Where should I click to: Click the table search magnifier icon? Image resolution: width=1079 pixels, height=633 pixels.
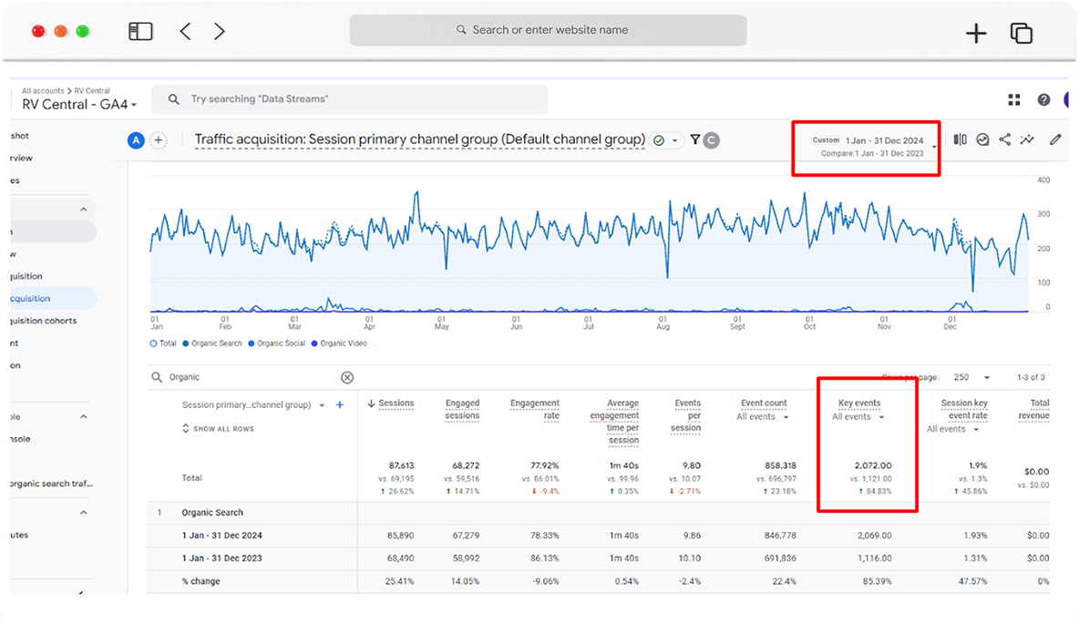[x=157, y=377]
